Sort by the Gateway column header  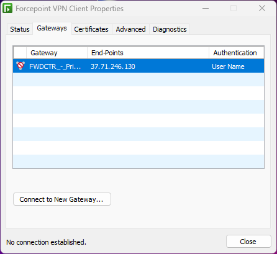pyautogui.click(x=57, y=53)
